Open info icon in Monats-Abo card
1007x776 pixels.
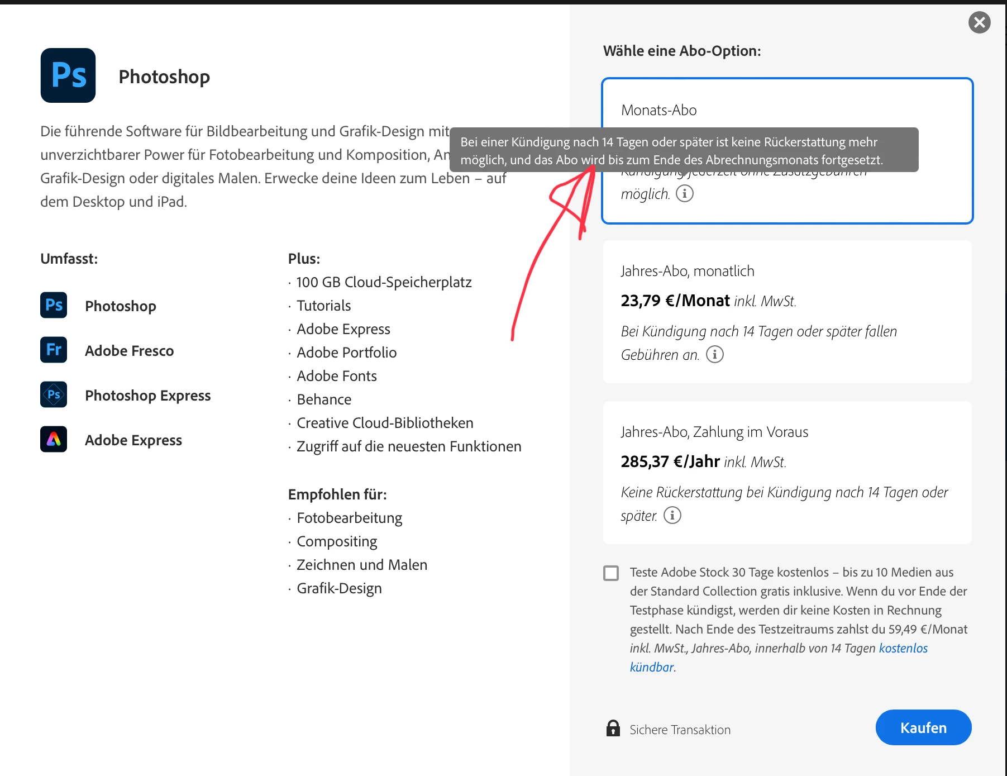coord(685,193)
